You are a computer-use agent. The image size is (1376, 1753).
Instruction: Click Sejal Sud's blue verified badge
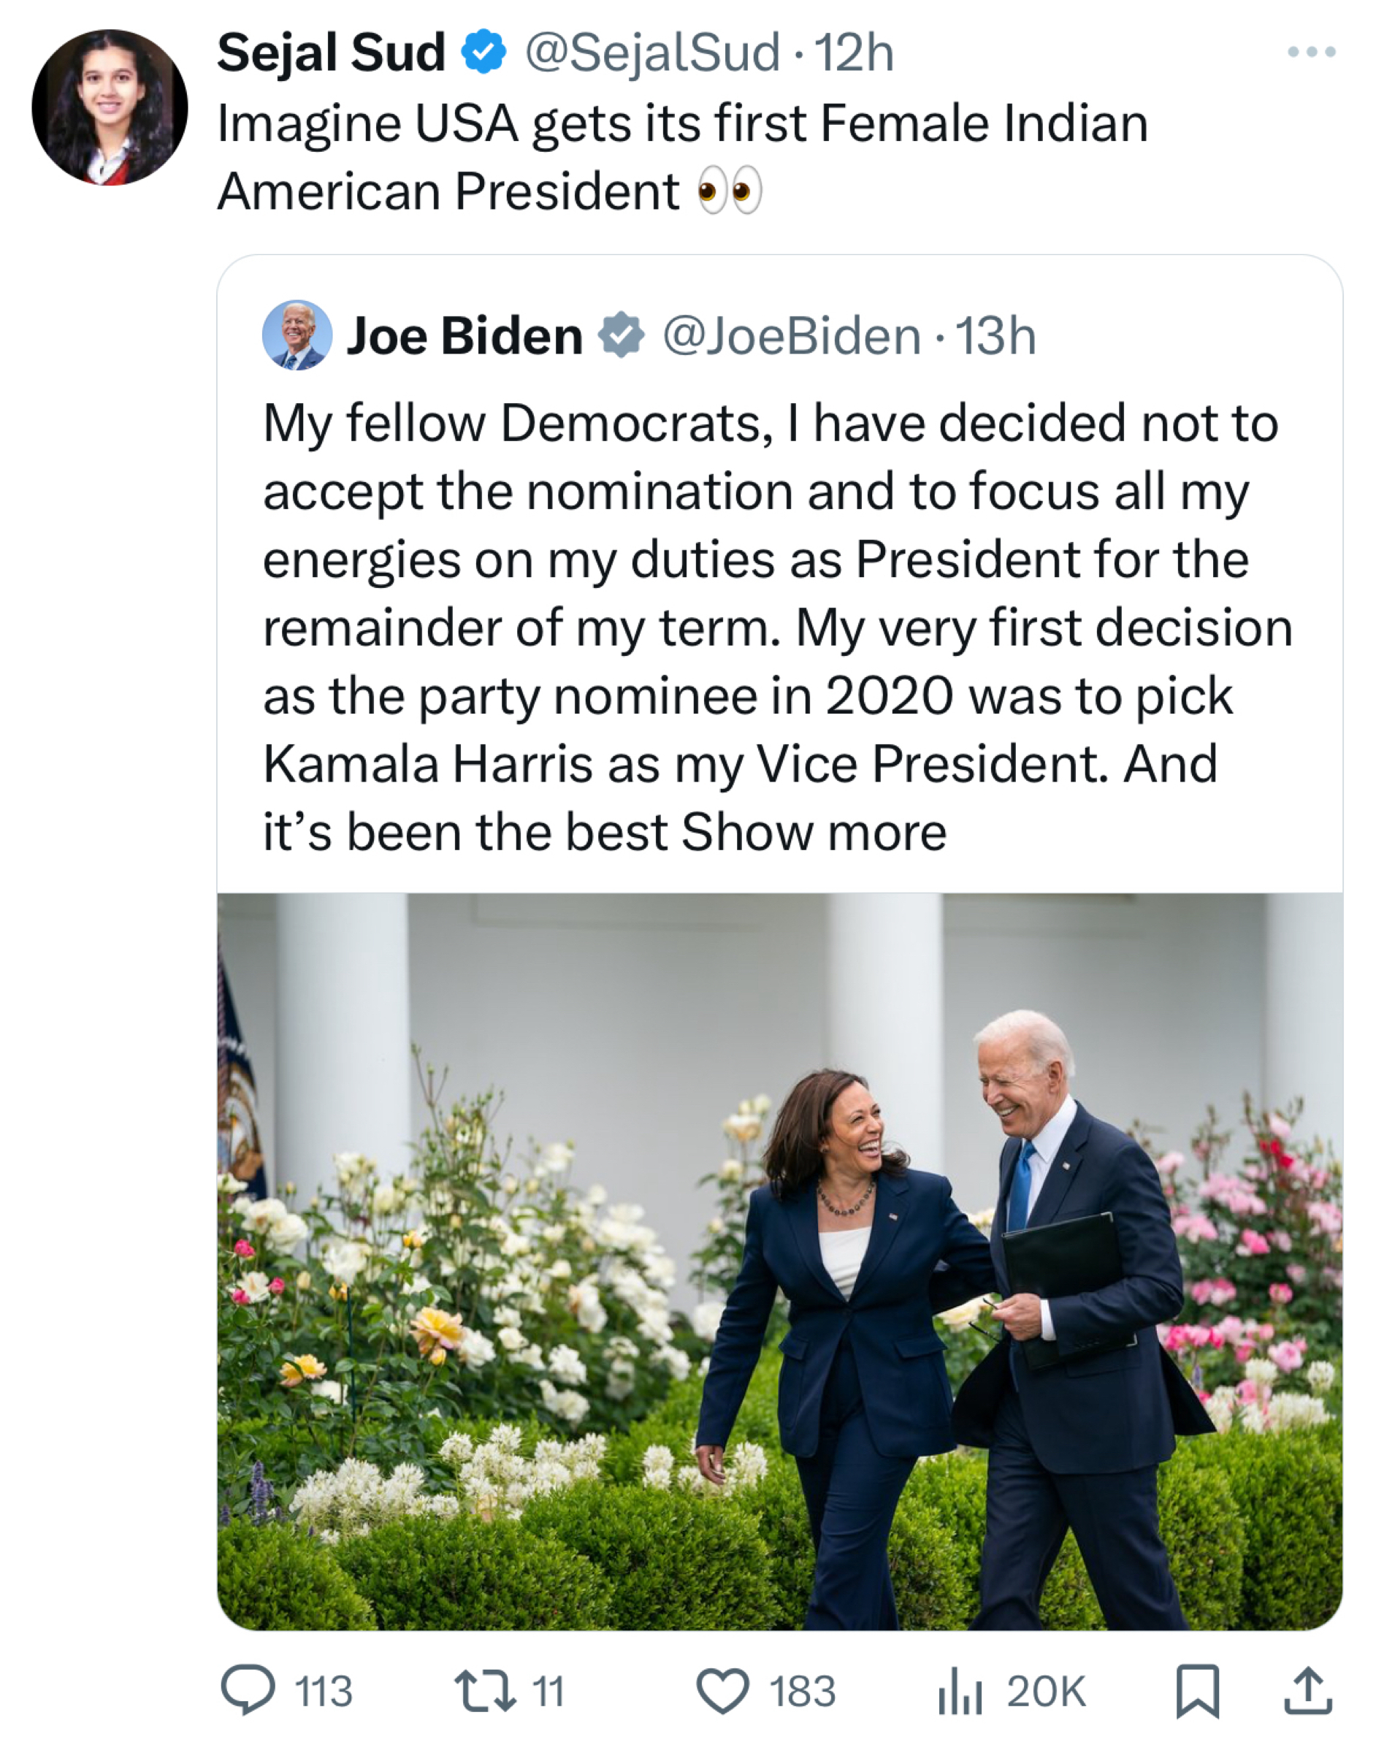(483, 53)
